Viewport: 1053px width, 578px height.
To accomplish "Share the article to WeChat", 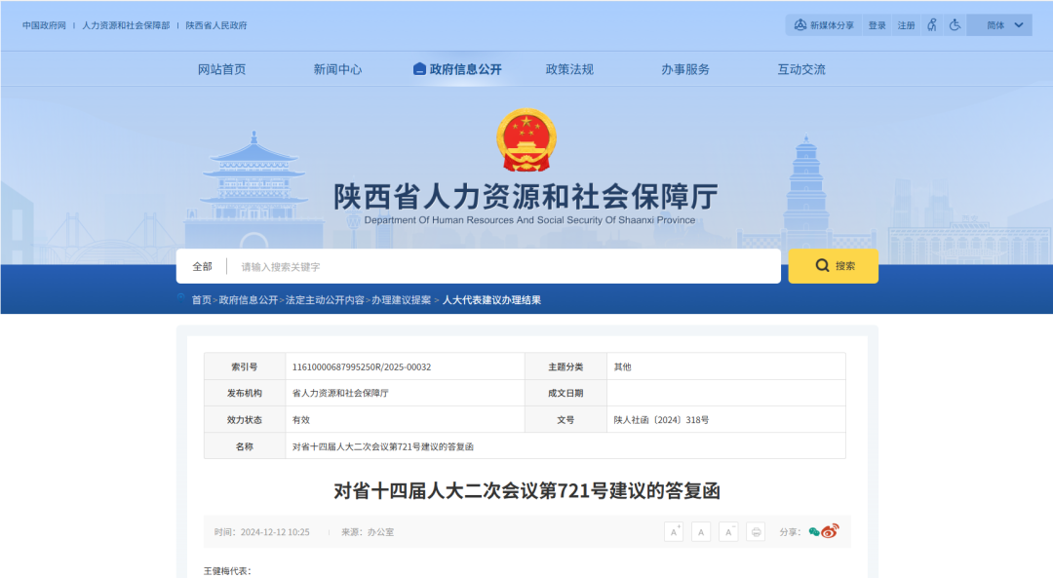I will pyautogui.click(x=814, y=531).
